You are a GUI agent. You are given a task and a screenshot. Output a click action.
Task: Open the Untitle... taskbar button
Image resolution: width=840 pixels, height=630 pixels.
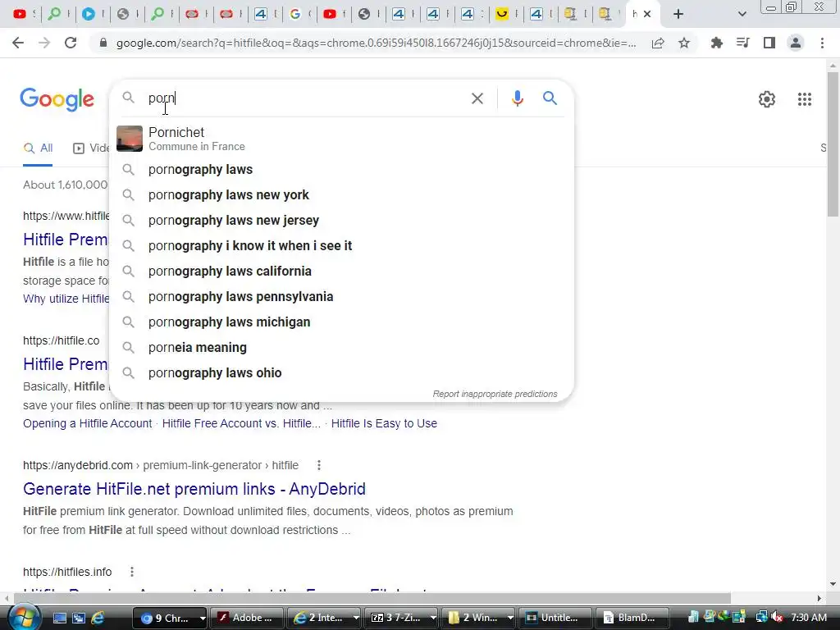[555, 618]
